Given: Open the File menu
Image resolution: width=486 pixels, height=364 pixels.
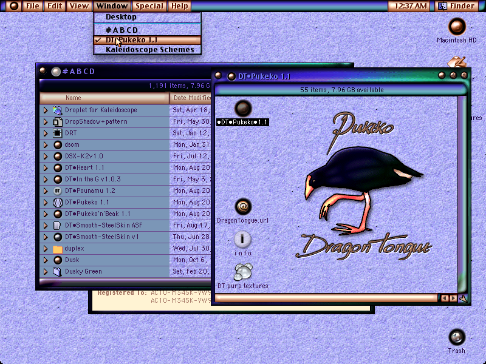Looking at the screenshot, I should pyautogui.click(x=33, y=6).
